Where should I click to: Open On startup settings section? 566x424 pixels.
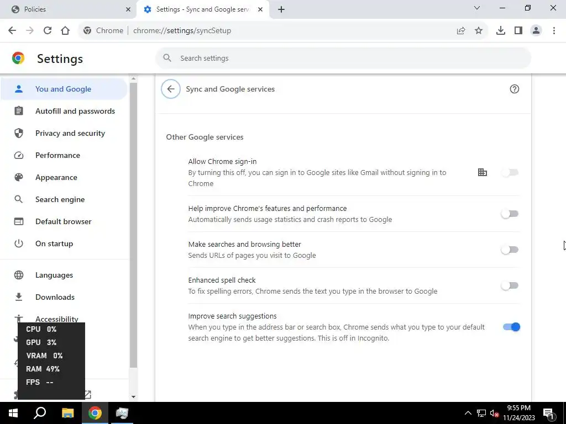click(x=64, y=243)
